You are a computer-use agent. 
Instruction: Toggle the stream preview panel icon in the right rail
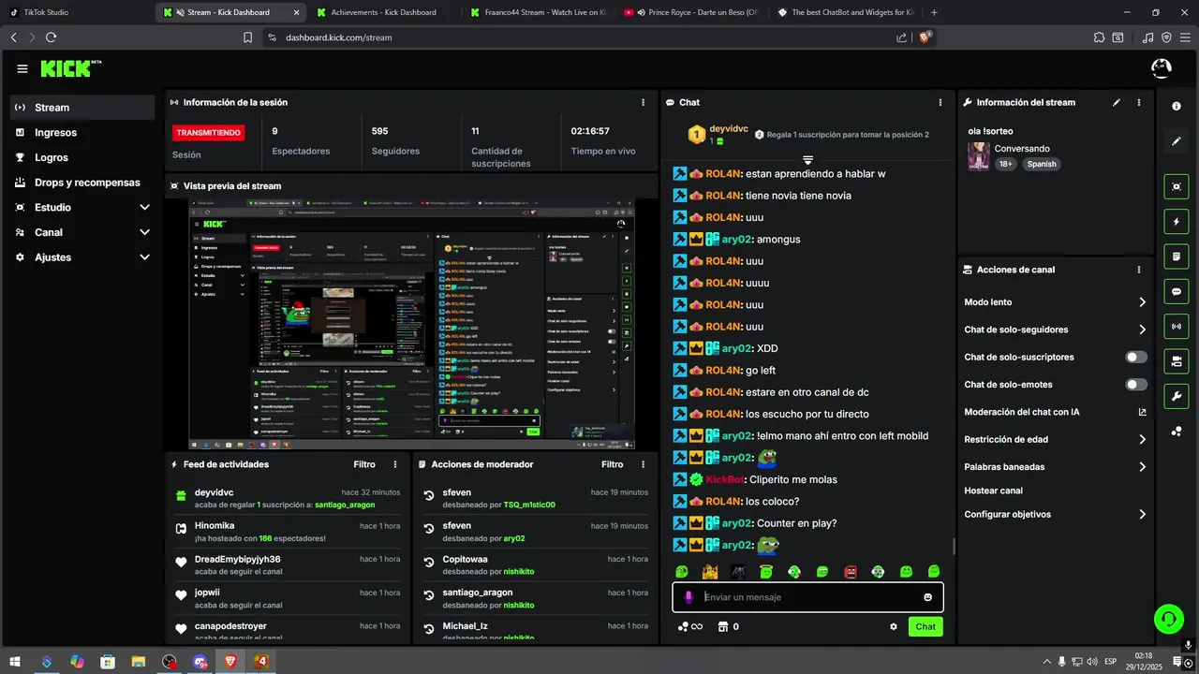1177,186
